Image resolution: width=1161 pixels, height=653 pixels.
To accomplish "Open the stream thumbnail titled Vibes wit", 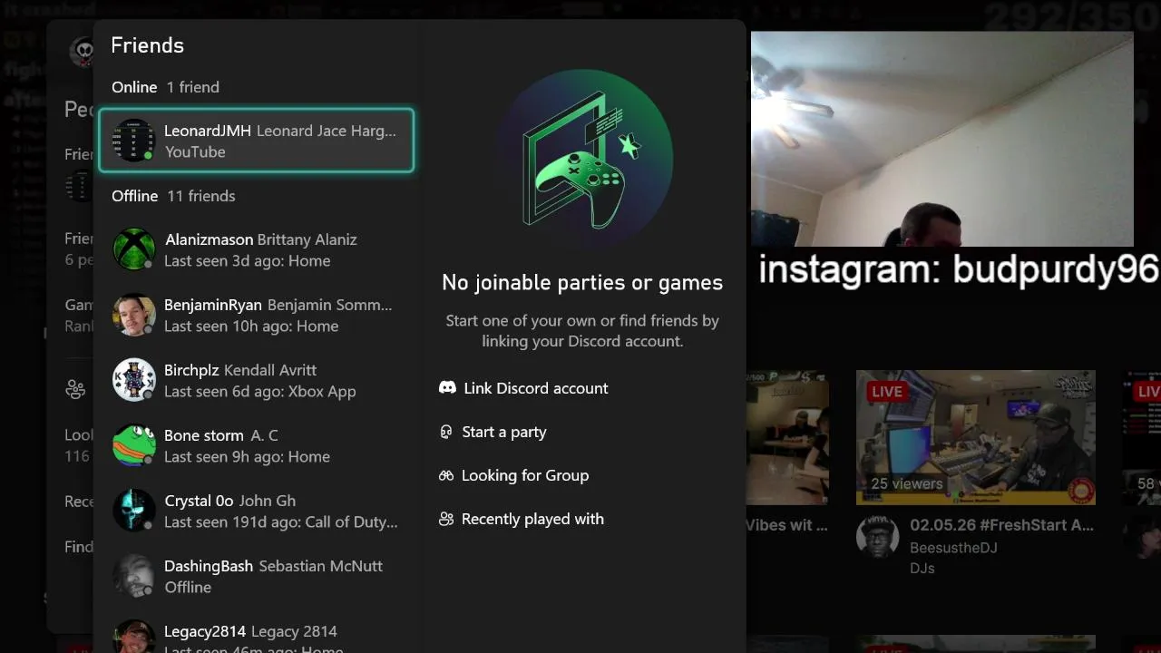I will (x=786, y=437).
